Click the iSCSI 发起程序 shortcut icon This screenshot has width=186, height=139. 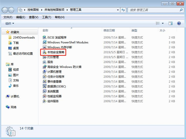(x=44, y=37)
